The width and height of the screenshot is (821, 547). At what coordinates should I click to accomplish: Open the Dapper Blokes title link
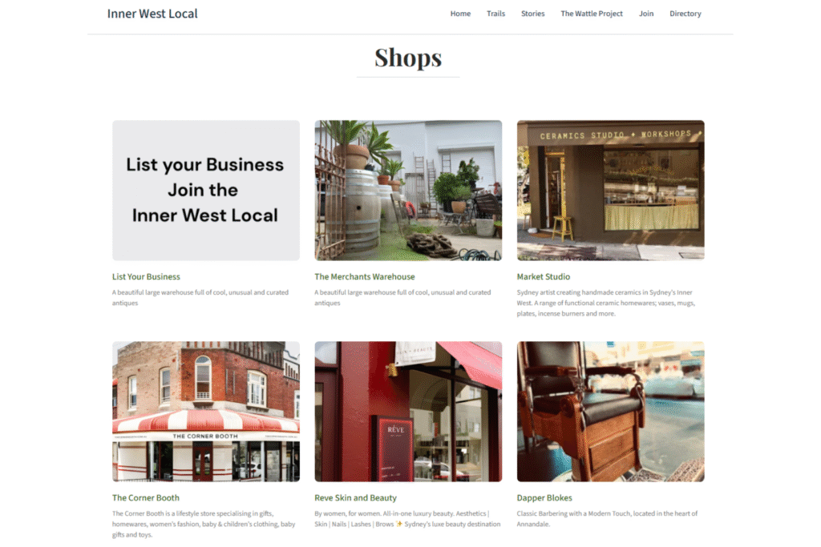tap(544, 498)
